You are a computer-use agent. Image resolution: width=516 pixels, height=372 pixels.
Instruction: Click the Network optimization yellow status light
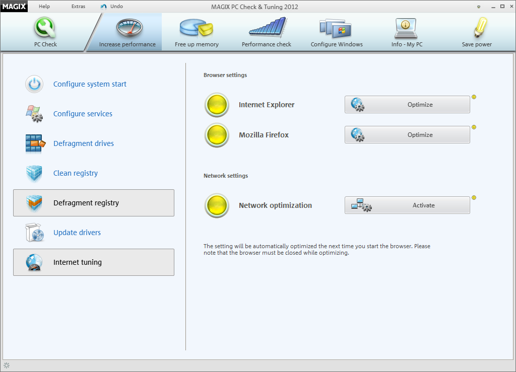click(x=217, y=205)
